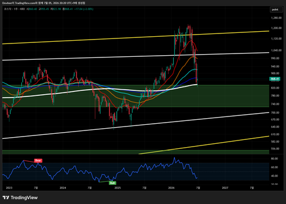Viewport: 286px width, 204px height.
Task: Click the 610.00 price axis label
Action: tap(275, 134)
